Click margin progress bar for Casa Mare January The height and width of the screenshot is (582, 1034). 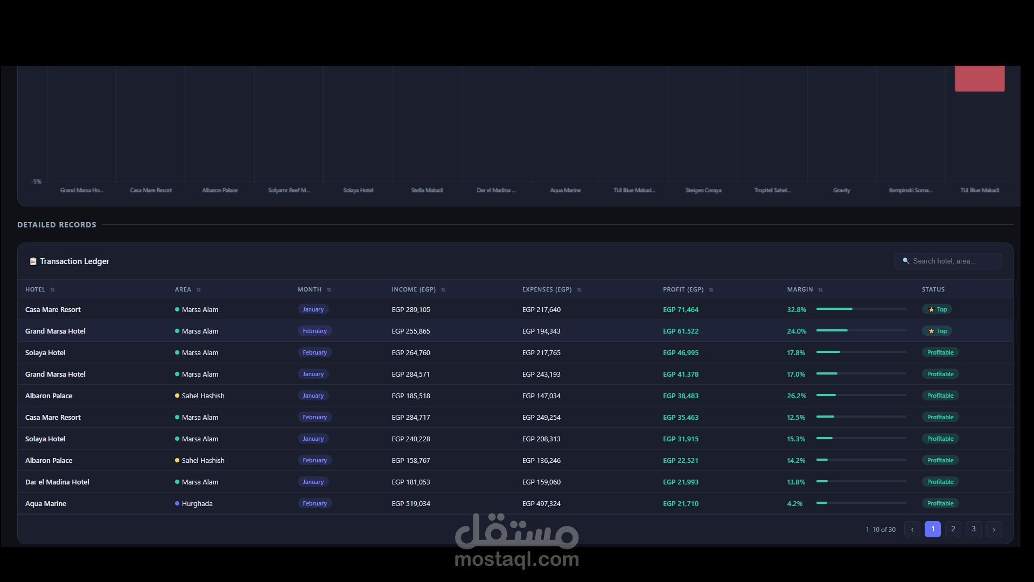861,309
